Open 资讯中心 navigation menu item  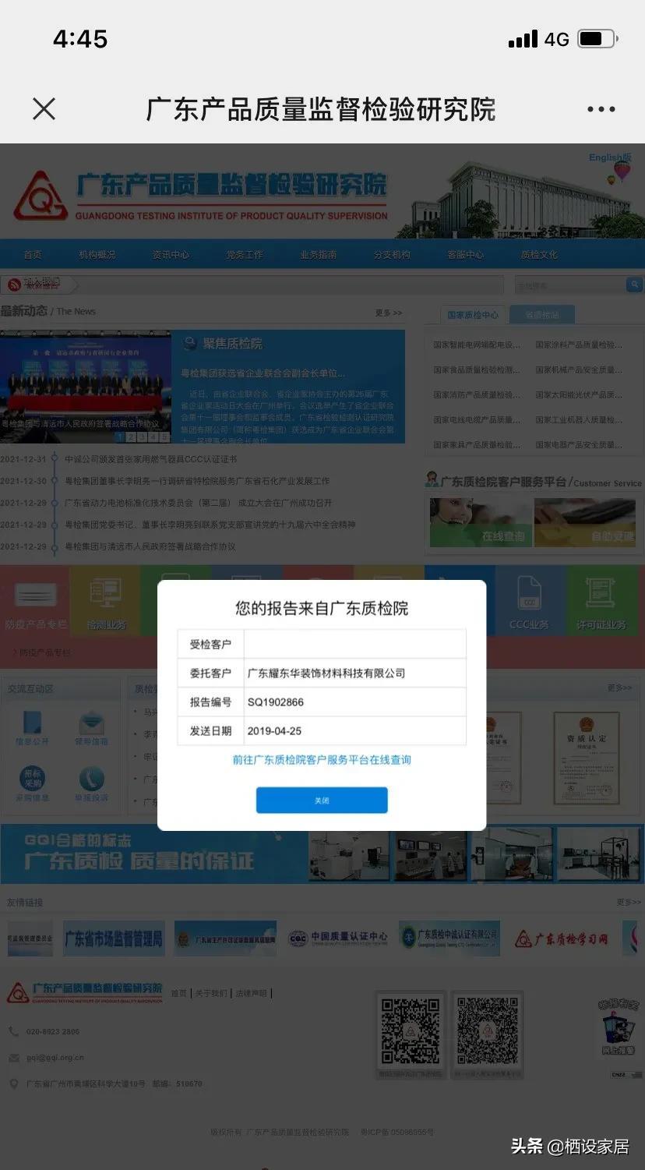coord(171,255)
